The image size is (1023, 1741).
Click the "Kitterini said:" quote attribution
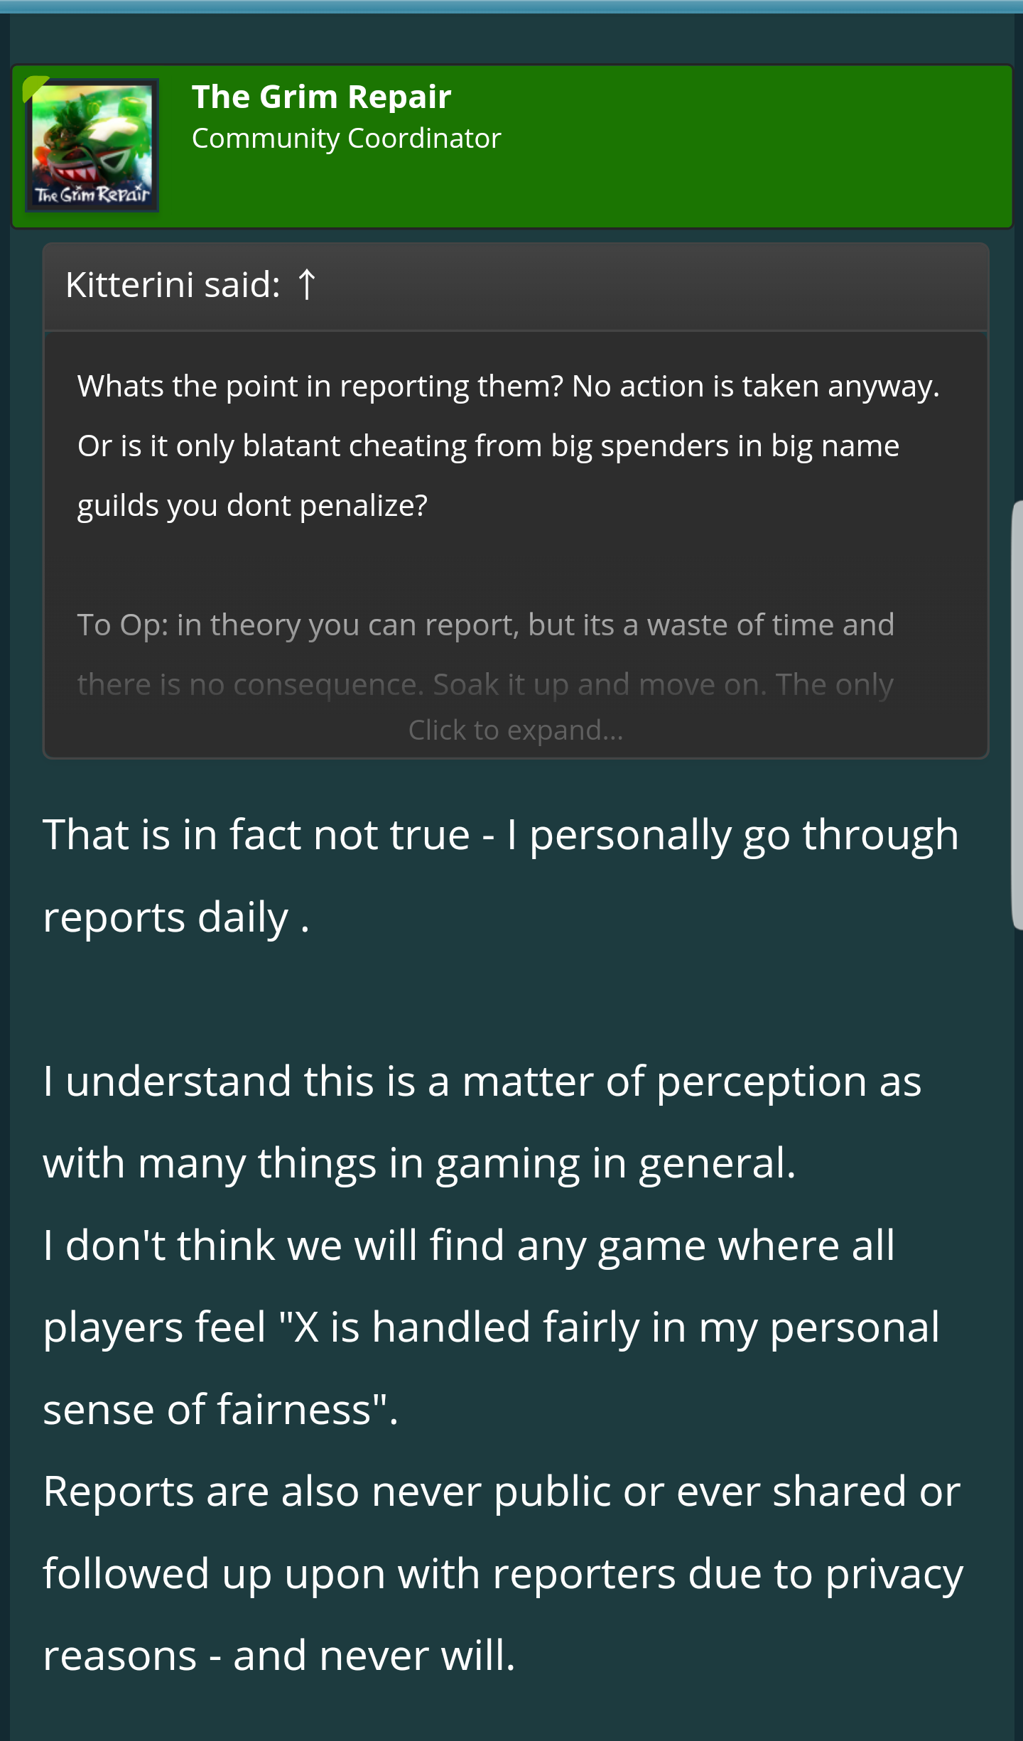click(173, 284)
